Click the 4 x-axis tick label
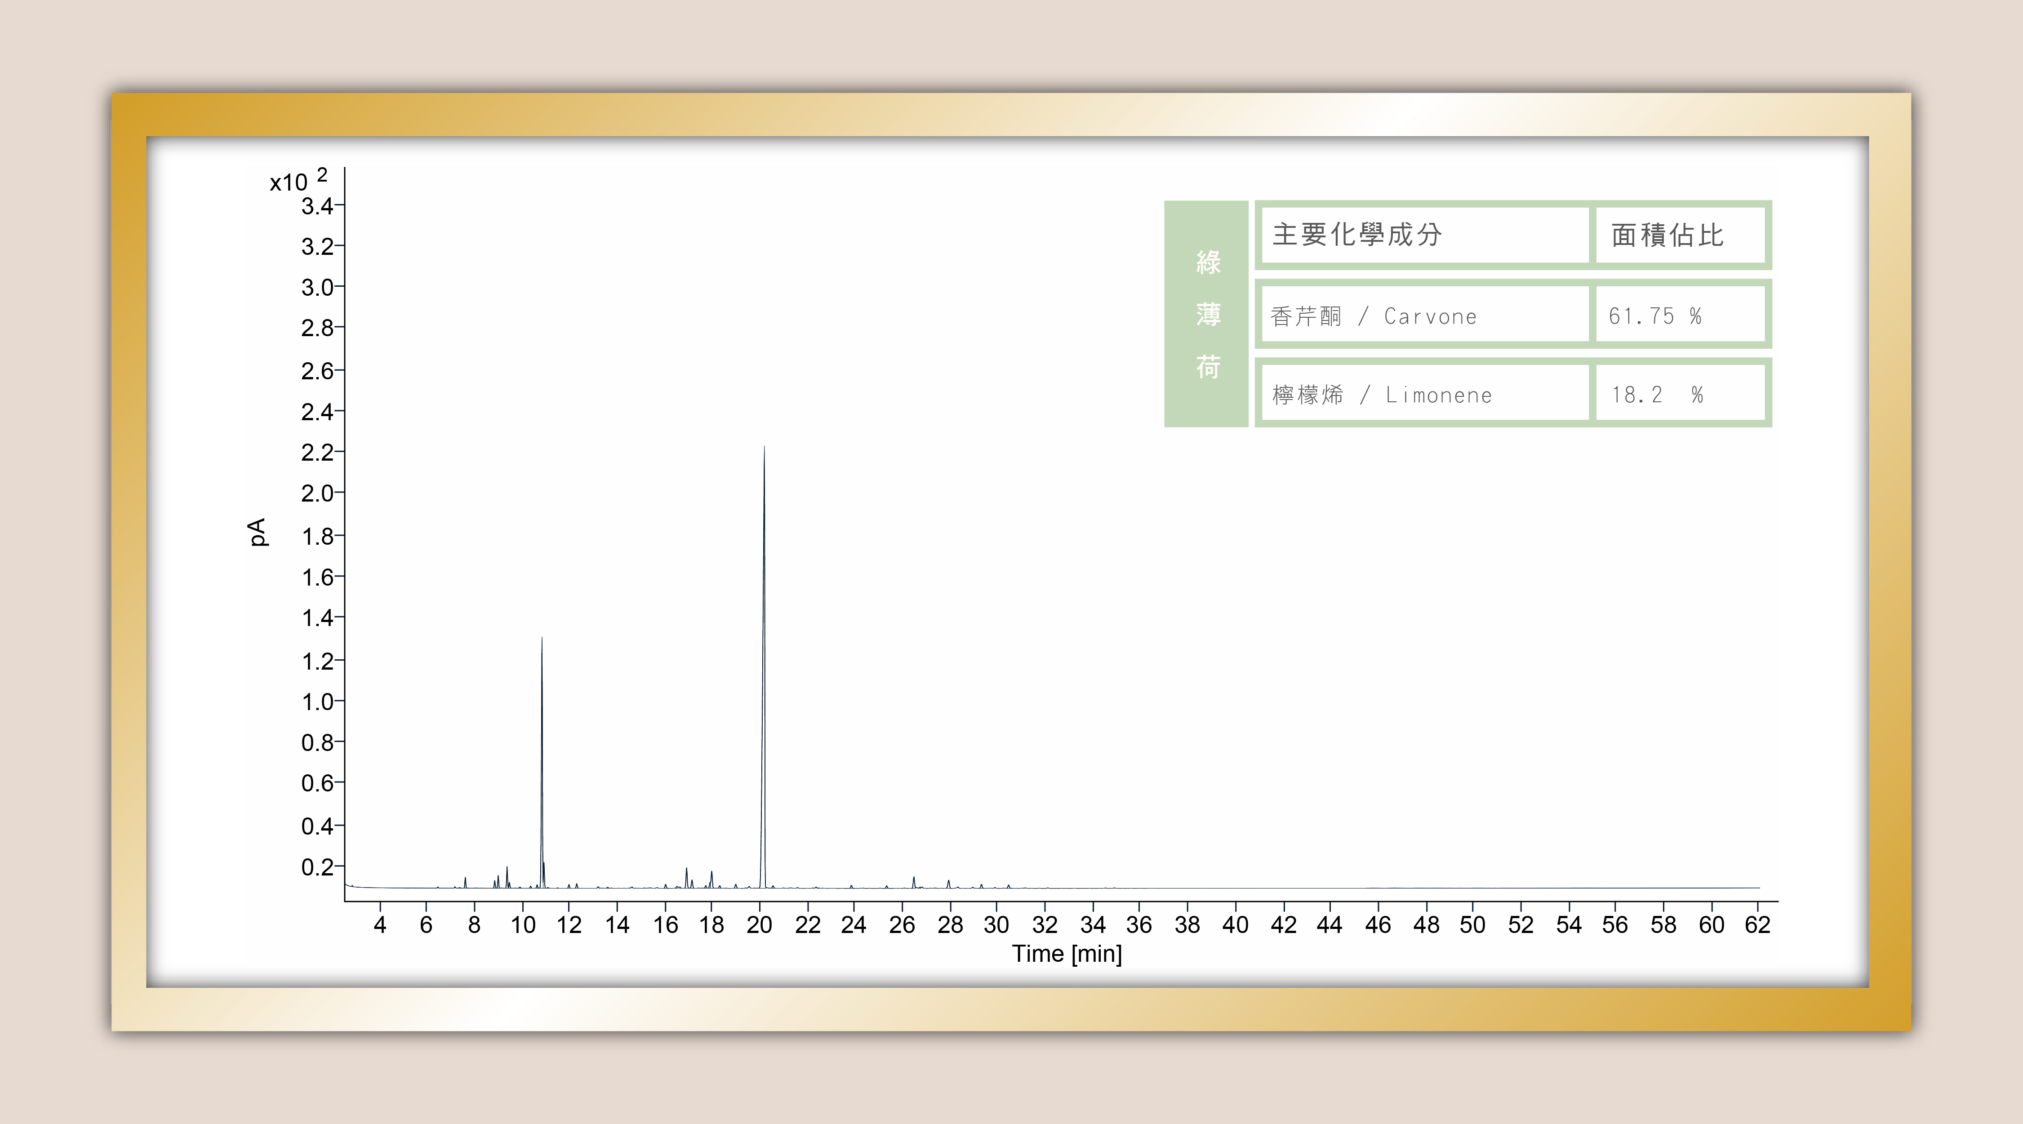 click(380, 925)
